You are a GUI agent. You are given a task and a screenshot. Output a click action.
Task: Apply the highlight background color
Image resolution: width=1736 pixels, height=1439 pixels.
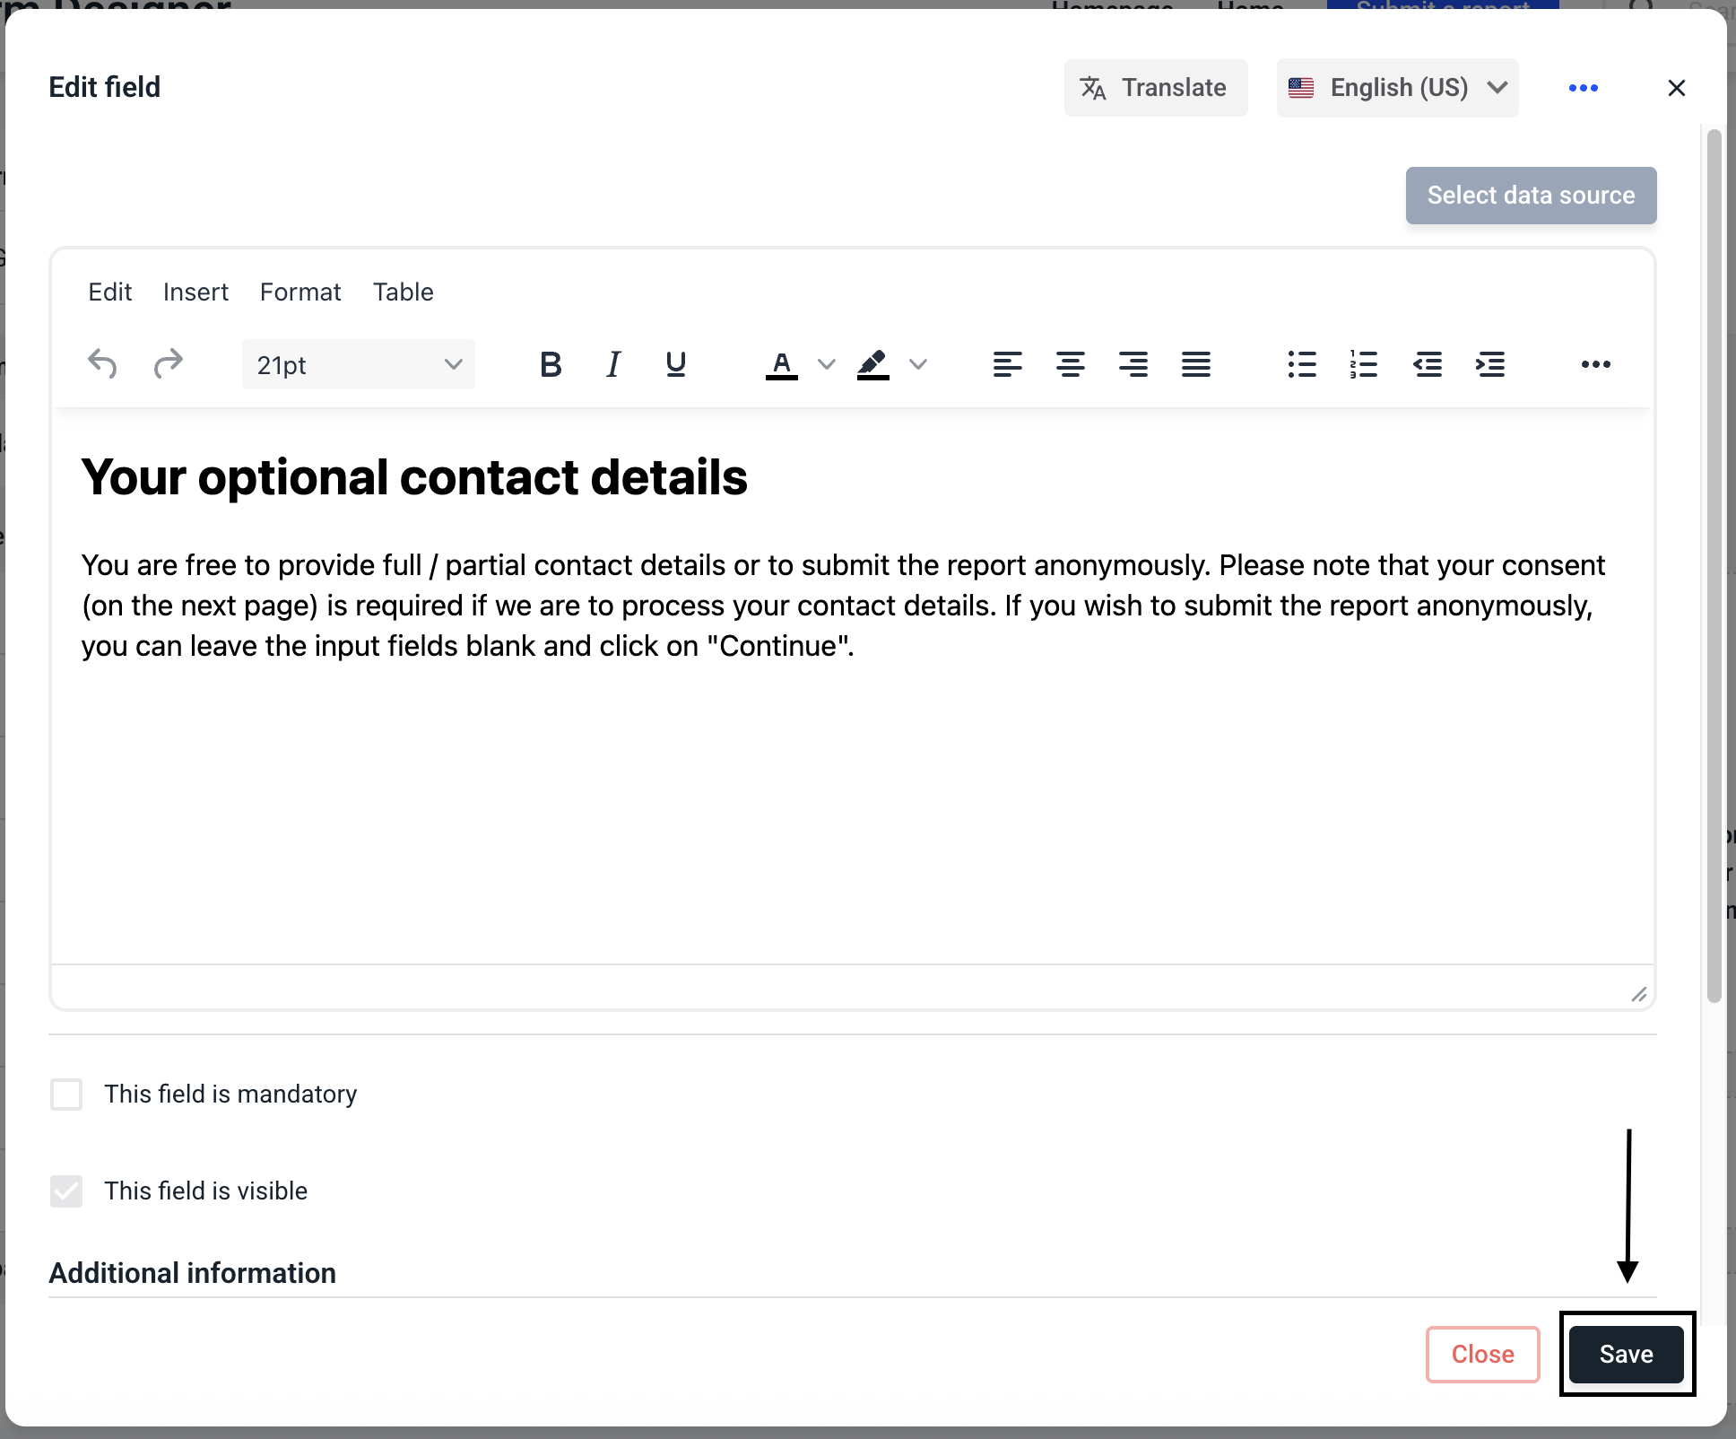point(872,364)
